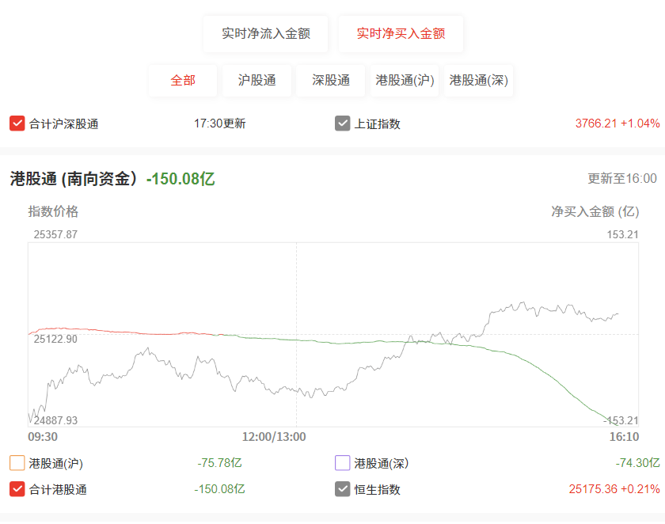Choose the 港股通(沪) filter tab
This screenshot has width=665, height=524.
tap(405, 81)
